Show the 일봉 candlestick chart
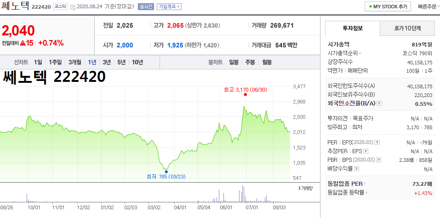Viewport: 440px width, 218px height. (x=234, y=62)
